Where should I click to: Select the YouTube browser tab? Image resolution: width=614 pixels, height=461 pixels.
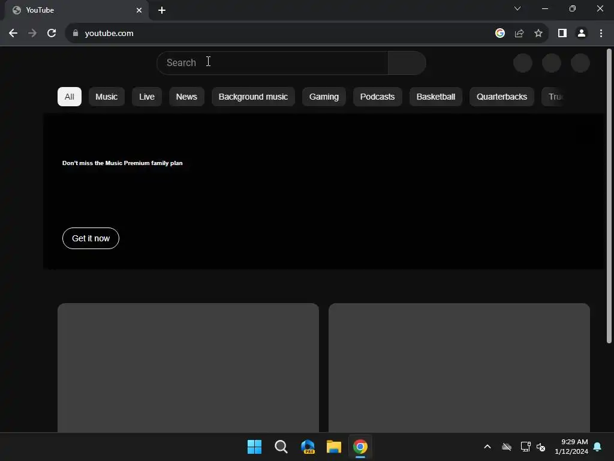(76, 10)
